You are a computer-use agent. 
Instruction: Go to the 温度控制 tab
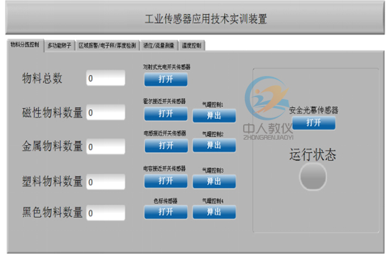tap(193, 46)
